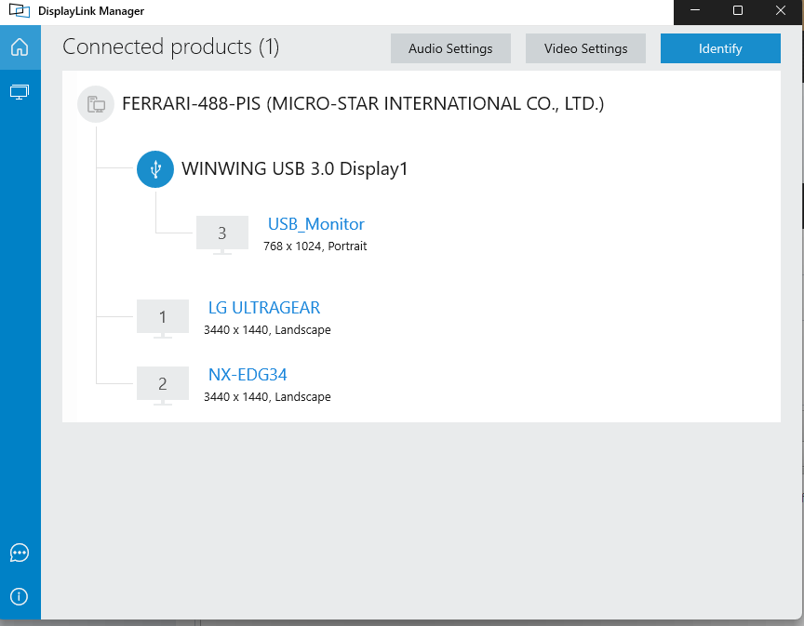Screen dimensions: 804x626
Task: Open Video Settings
Action: coord(585,48)
